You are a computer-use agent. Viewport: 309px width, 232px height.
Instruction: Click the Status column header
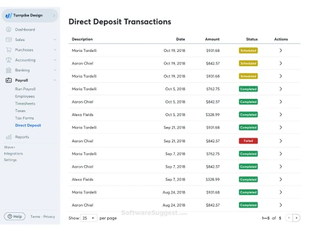coord(252,39)
